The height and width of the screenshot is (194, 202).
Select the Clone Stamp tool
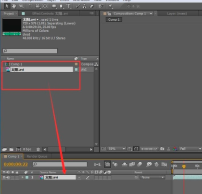coord(85,6)
